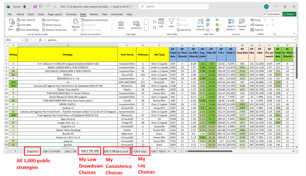The image size is (306, 176).
Task: Click the Save icon in title bar
Action: [35, 7]
